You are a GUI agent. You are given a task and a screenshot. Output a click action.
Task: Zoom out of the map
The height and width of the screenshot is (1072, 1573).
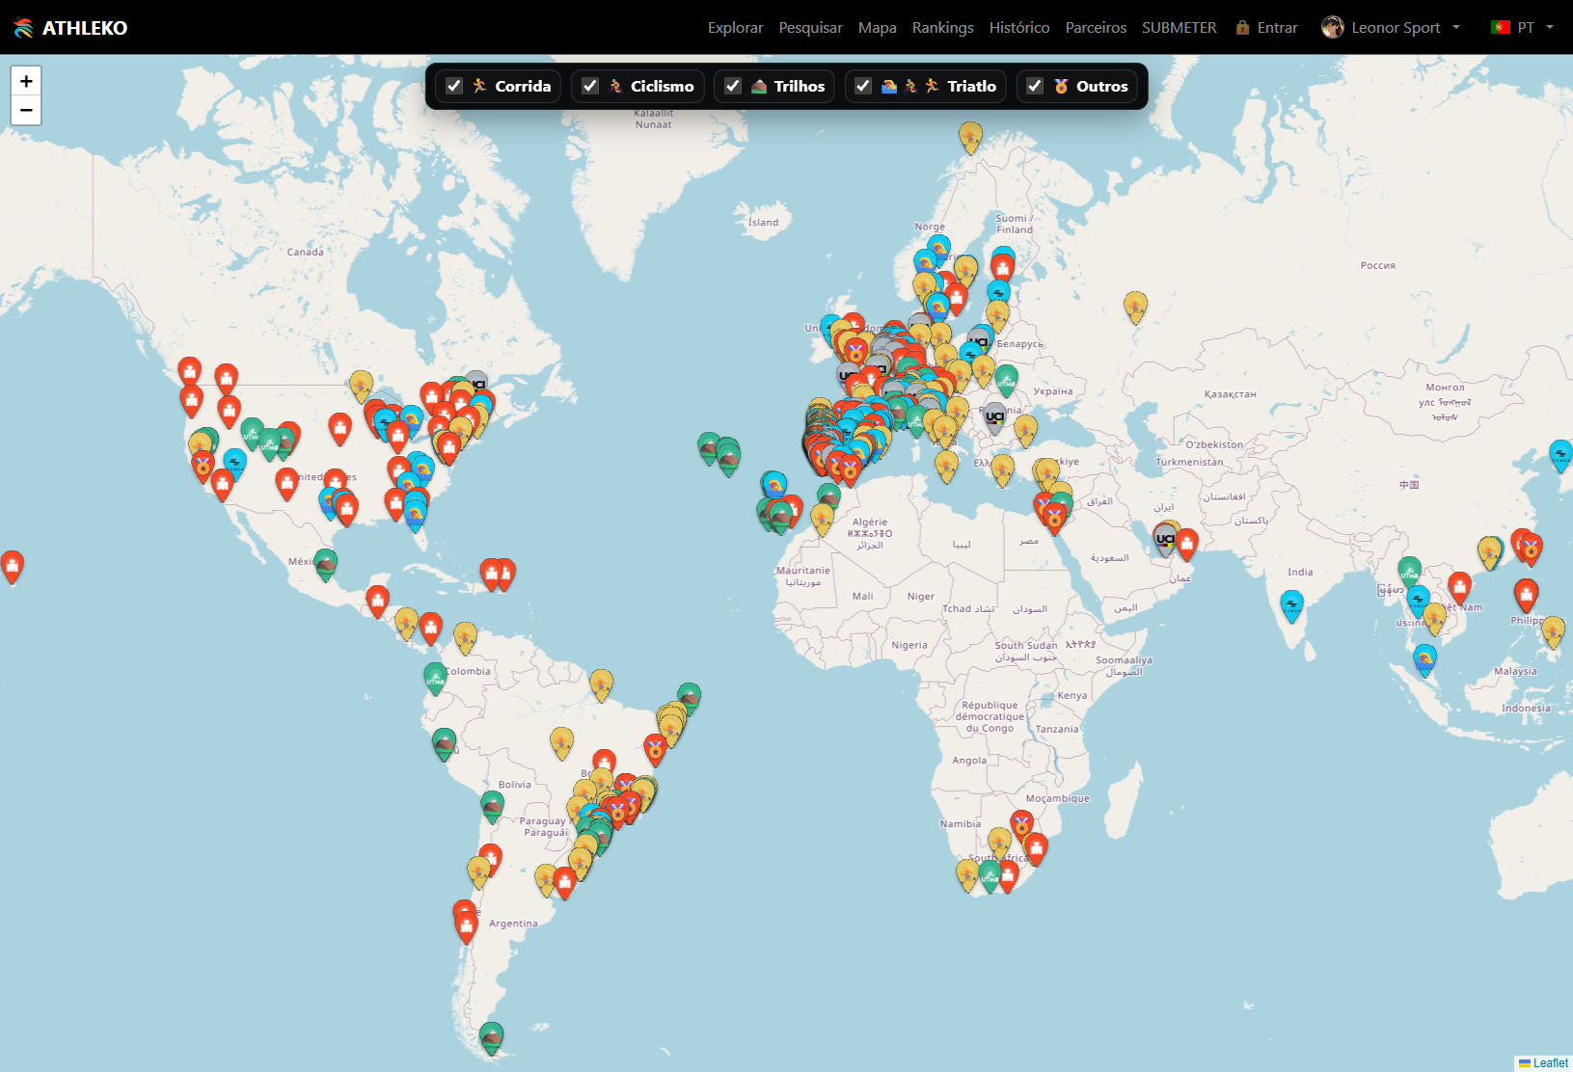(x=26, y=111)
